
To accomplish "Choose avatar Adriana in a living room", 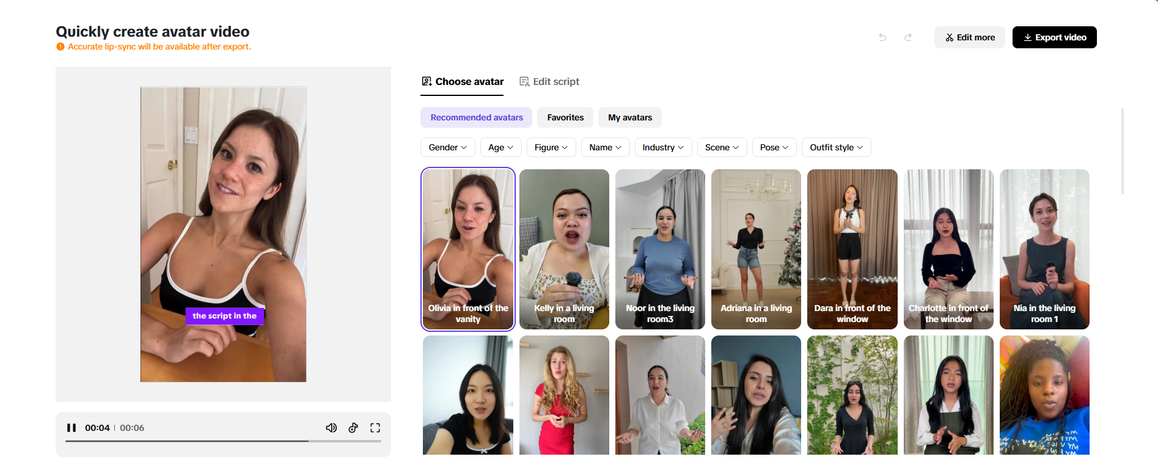I will (756, 249).
